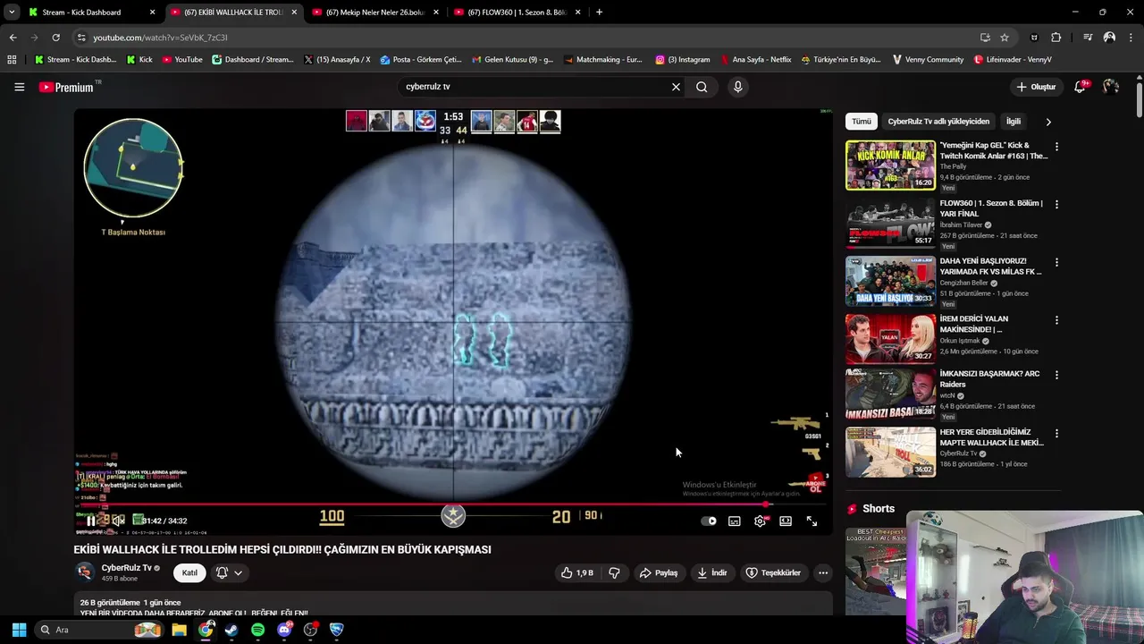Click the Teşekkürler thanks button
Image resolution: width=1144 pixels, height=644 pixels.
point(773,572)
